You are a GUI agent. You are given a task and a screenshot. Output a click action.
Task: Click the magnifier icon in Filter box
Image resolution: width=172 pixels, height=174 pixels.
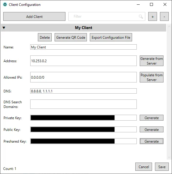141,16
